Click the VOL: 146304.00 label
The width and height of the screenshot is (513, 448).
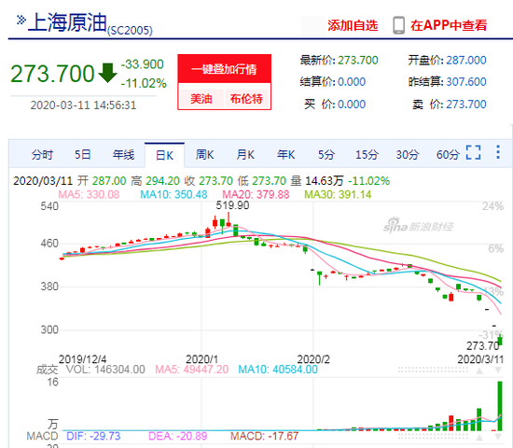coord(105,370)
